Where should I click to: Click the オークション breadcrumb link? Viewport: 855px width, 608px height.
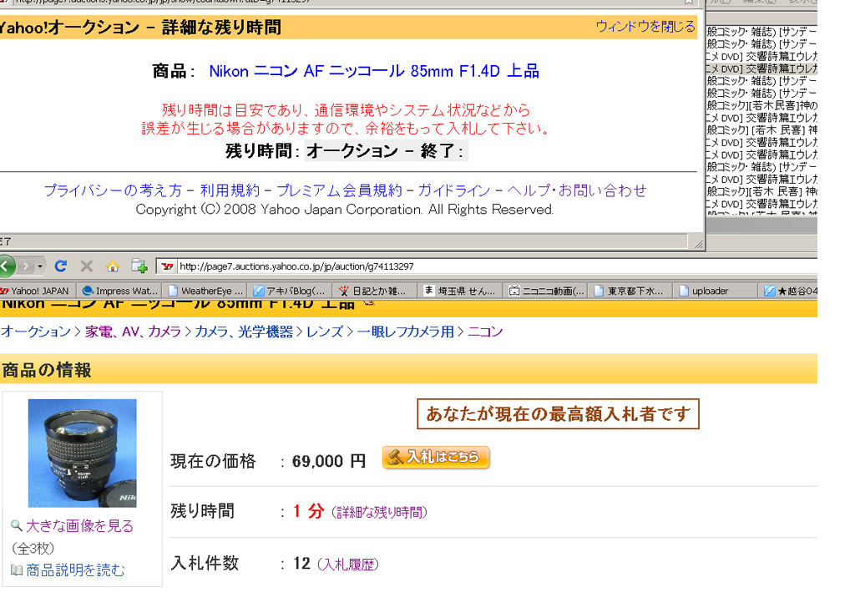pyautogui.click(x=35, y=332)
